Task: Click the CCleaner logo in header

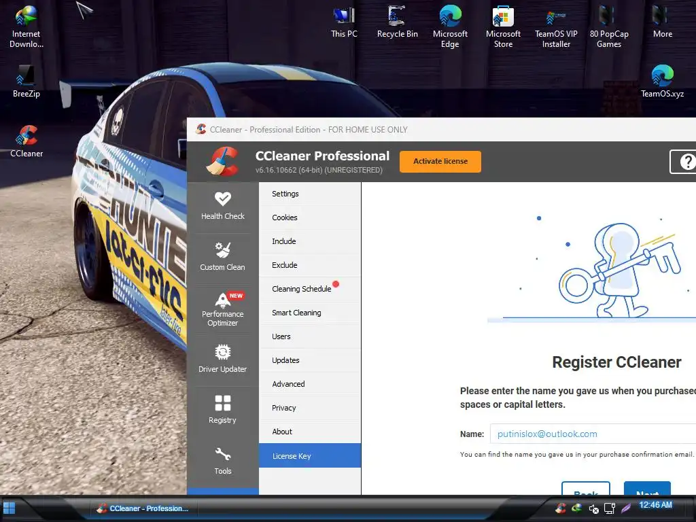Action: click(x=222, y=162)
